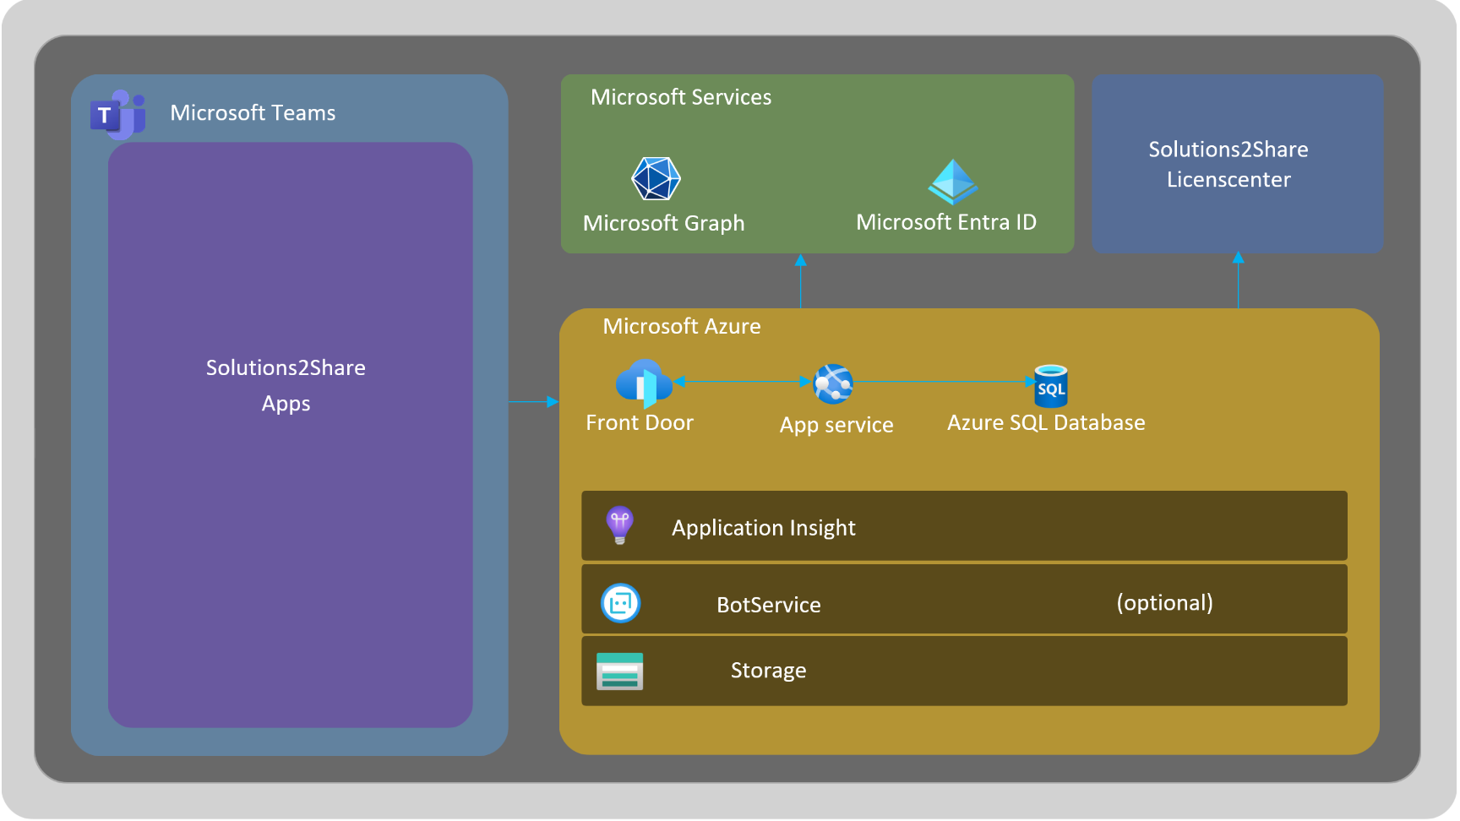The height and width of the screenshot is (821, 1460).
Task: Select the Application Insight row
Action: [964, 525]
